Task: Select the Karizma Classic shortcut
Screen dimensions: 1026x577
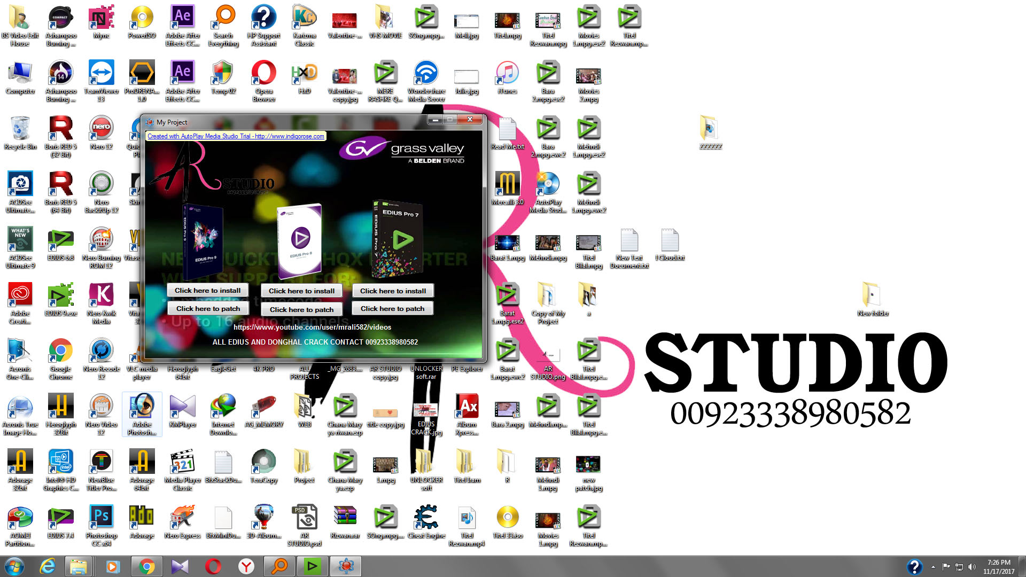Action: (305, 26)
